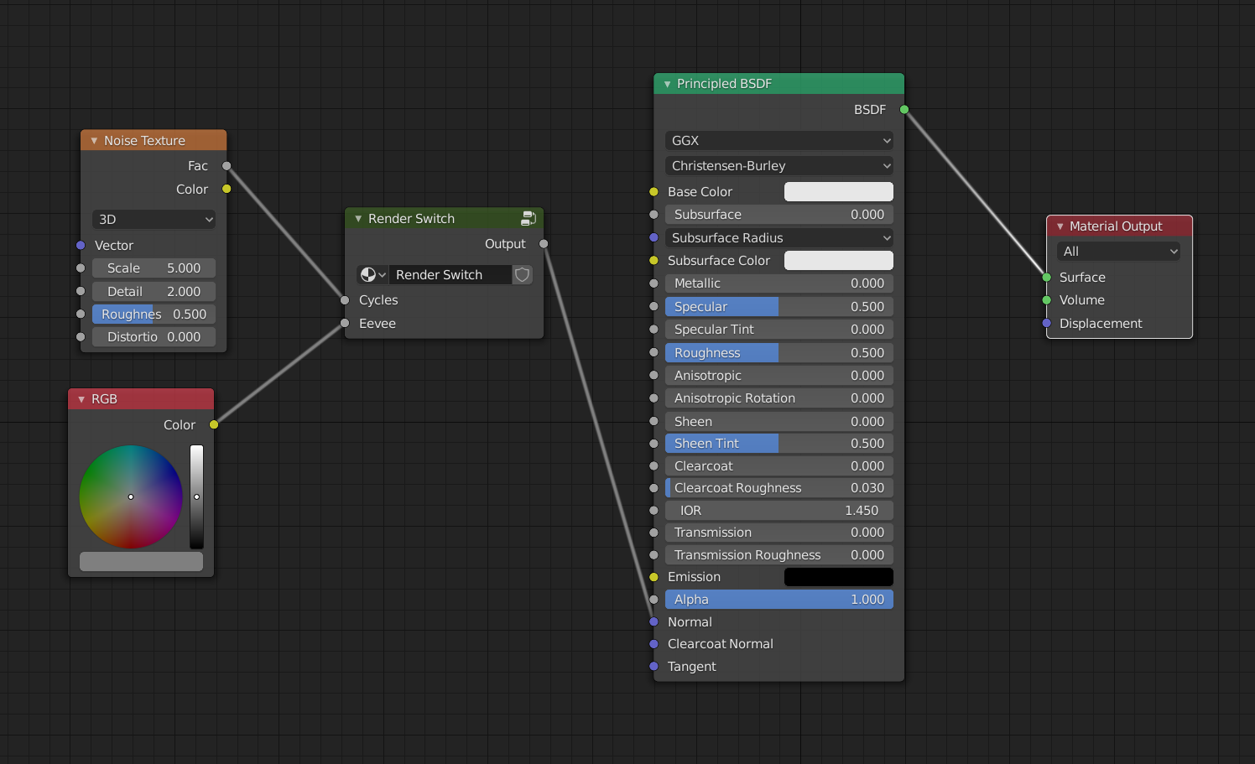Viewport: 1255px width, 764px height.
Task: Toggle fake user shield on Render Switch
Action: pyautogui.click(x=523, y=275)
